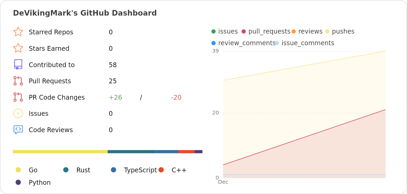The width and height of the screenshot is (407, 194).
Task: Click the blue TypeScript segment of language bar
Action: pyautogui.click(x=167, y=152)
